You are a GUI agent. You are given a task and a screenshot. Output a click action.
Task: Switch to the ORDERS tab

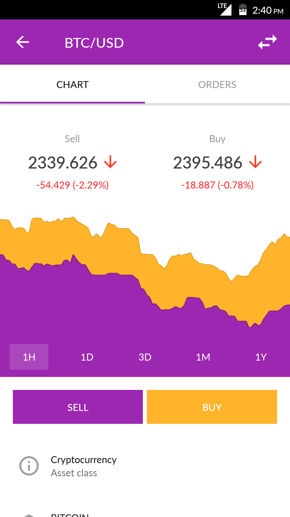(x=217, y=85)
